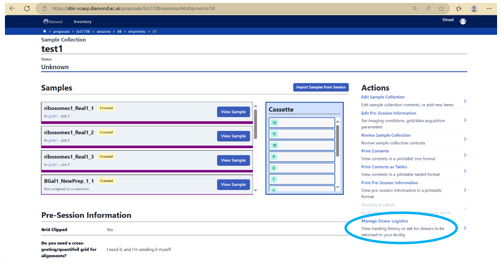This screenshot has height=265, width=502.
Task: Toggle the read aloud icon in the address bar
Action: click(428, 9)
